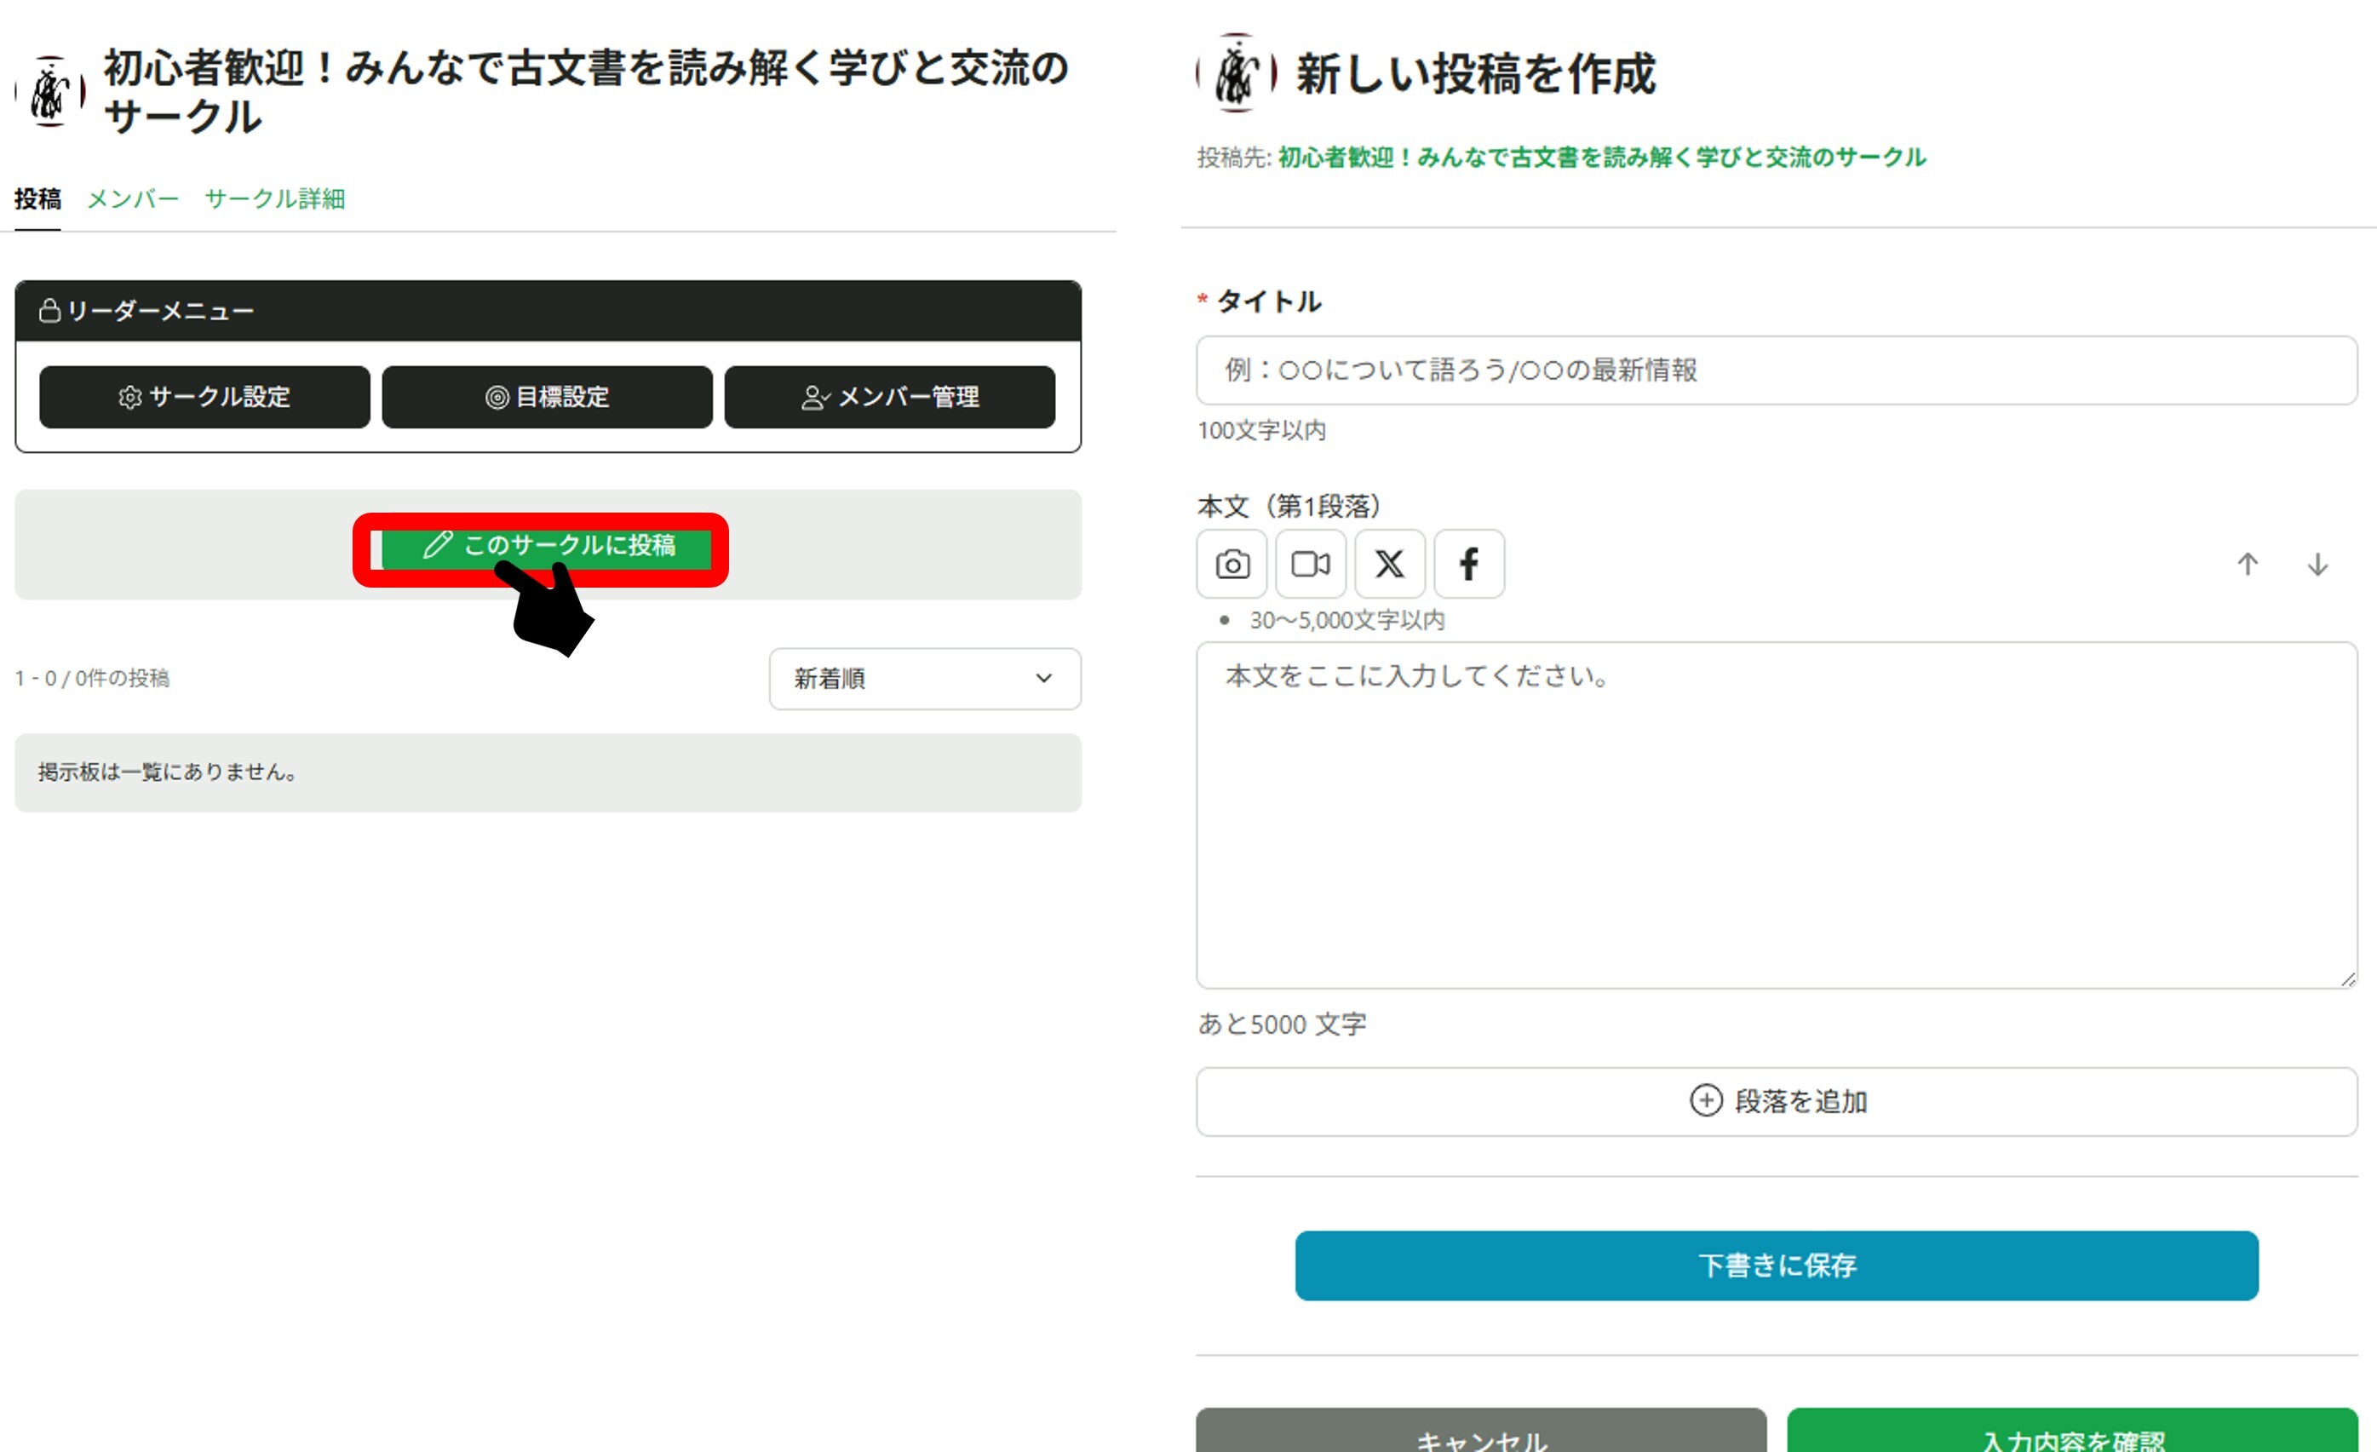Viewport: 2377px width, 1452px height.
Task: Move paragraph up with up arrow
Action: pos(2247,565)
